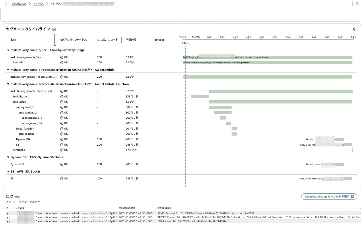Click the clock icon at top right
Screen dimensions: 361x225
tap(357, 4)
